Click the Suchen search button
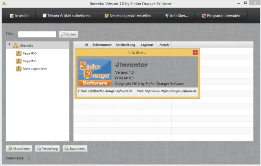 (x=69, y=34)
